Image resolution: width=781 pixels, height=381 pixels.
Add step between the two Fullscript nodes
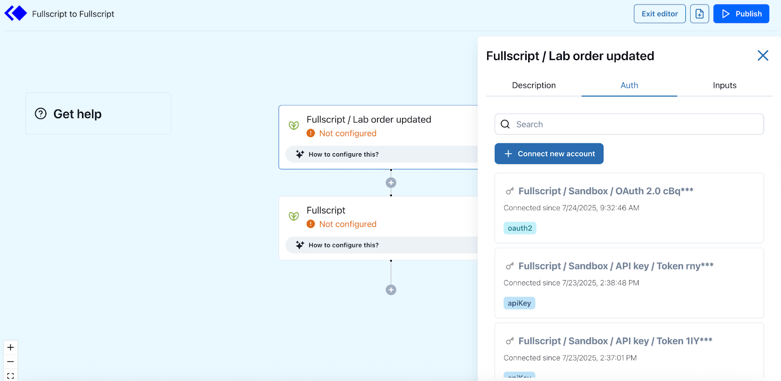pos(391,182)
